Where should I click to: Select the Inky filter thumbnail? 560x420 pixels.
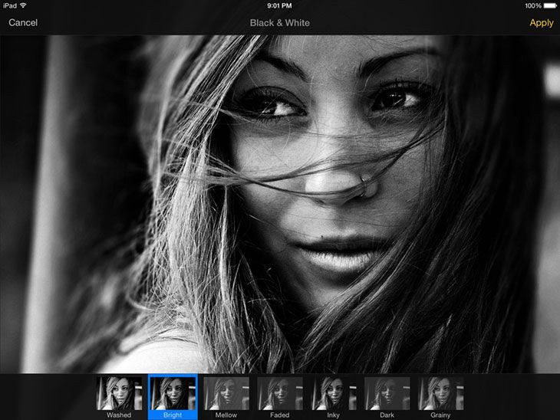(333, 393)
